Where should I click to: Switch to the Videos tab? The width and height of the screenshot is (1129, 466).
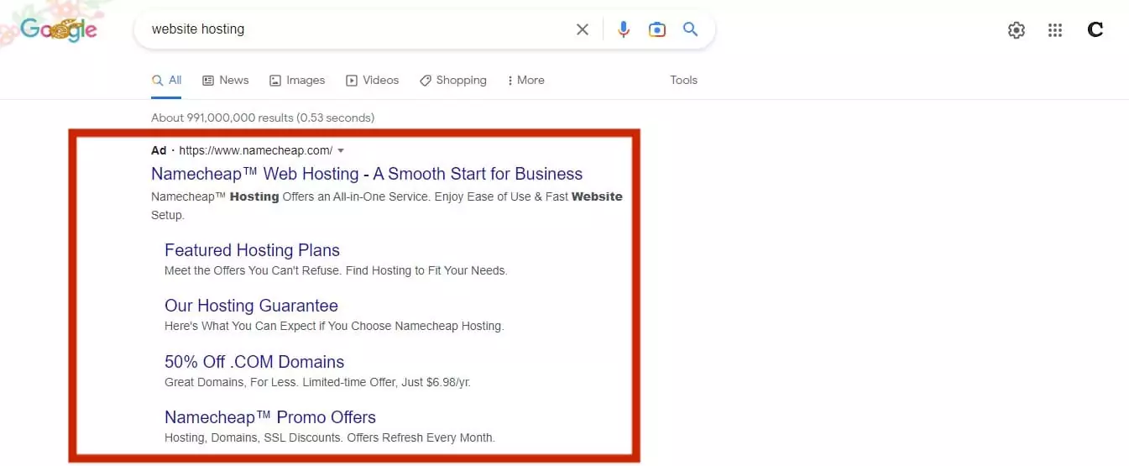click(372, 81)
